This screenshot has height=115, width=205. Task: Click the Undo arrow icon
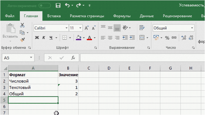pos(67,5)
